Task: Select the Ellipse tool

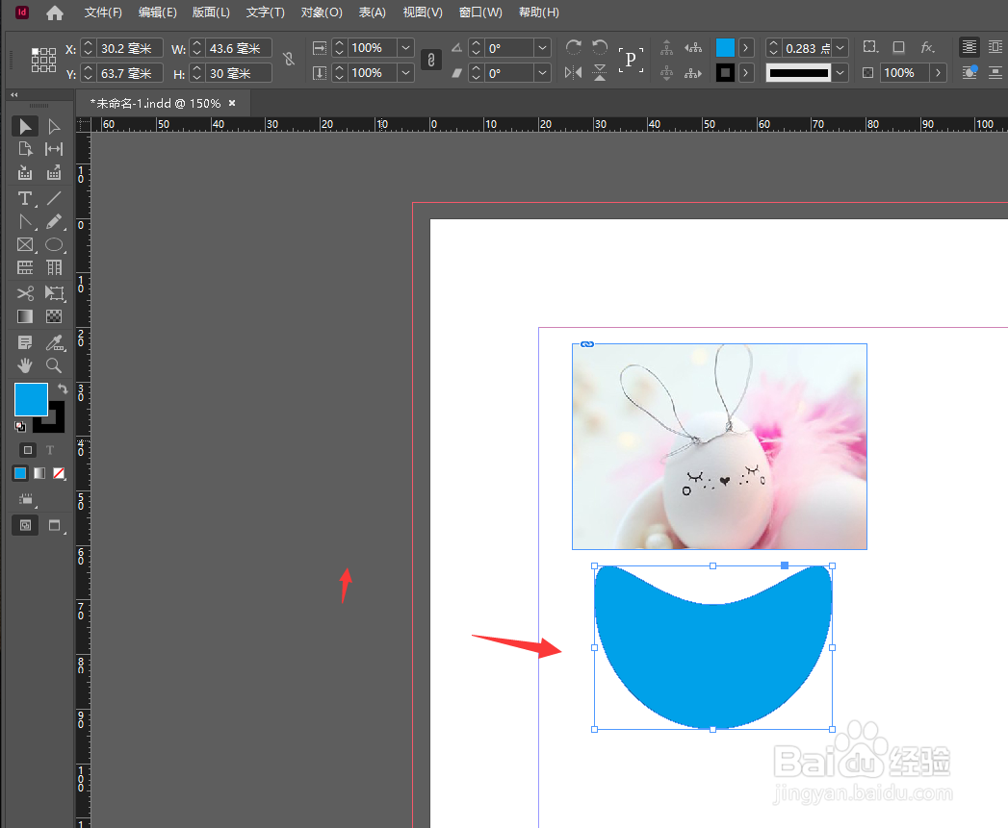Action: click(54, 245)
